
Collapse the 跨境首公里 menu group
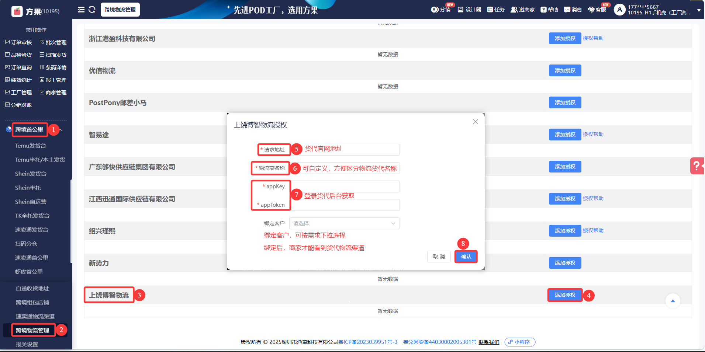tap(61, 130)
